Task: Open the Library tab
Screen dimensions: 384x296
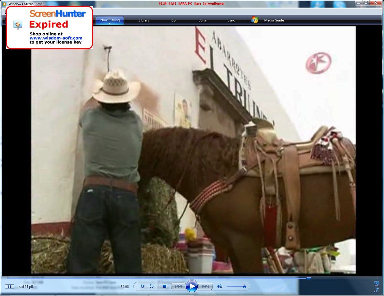Action: pyautogui.click(x=144, y=20)
